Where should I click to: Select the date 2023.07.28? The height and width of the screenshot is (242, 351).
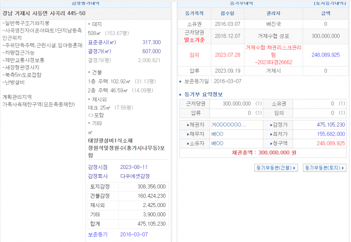pyautogui.click(x=227, y=55)
